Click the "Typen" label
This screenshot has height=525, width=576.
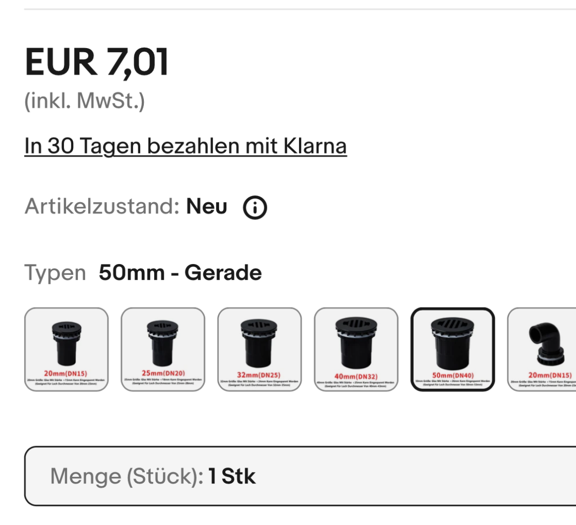coord(55,273)
